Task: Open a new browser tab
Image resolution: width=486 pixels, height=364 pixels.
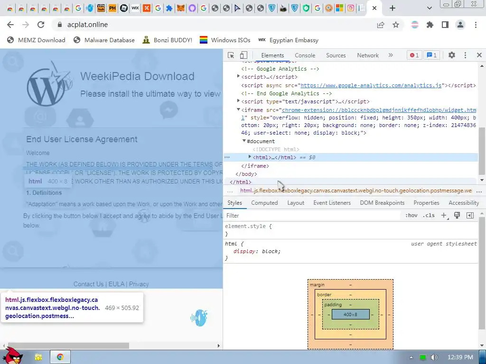Action: click(x=393, y=8)
